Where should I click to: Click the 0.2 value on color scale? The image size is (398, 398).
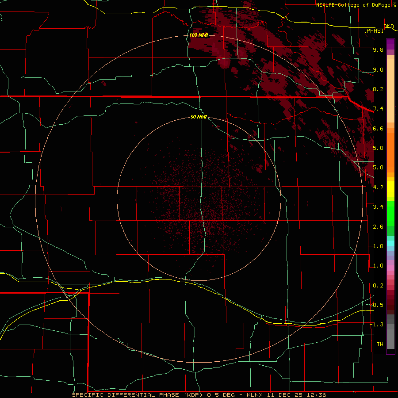(378, 286)
